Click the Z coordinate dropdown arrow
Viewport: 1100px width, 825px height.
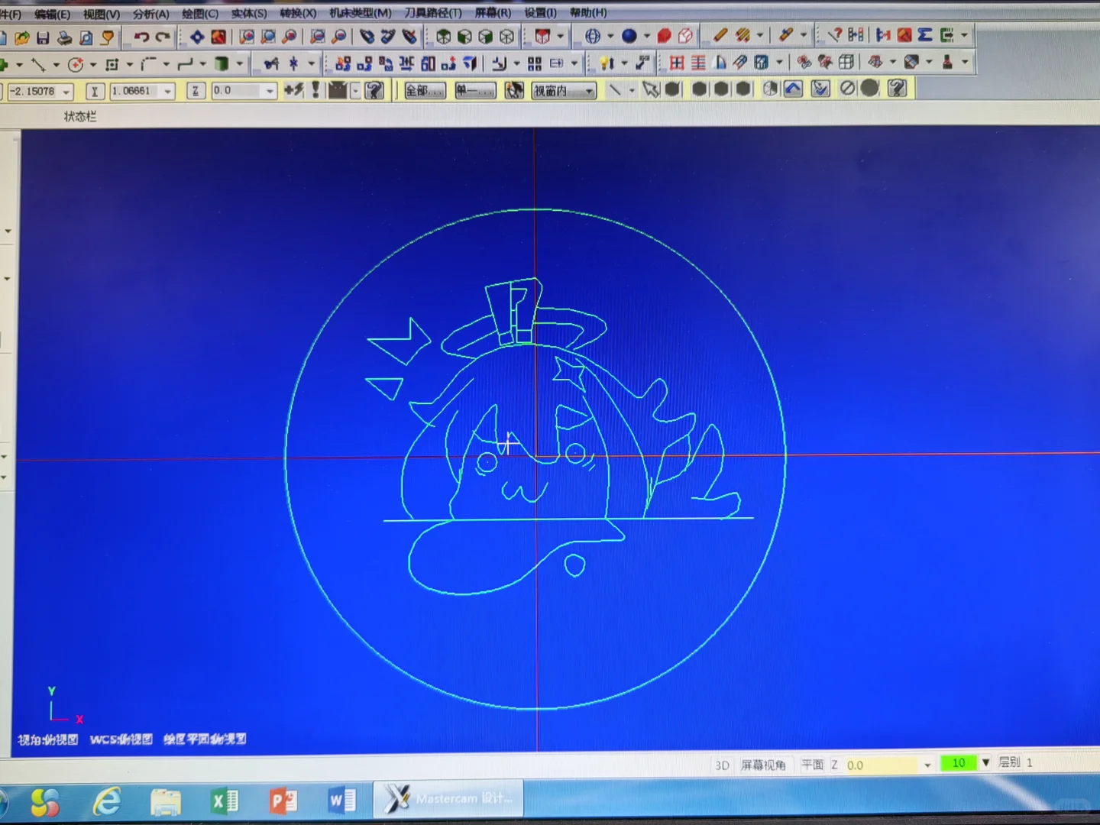(270, 91)
